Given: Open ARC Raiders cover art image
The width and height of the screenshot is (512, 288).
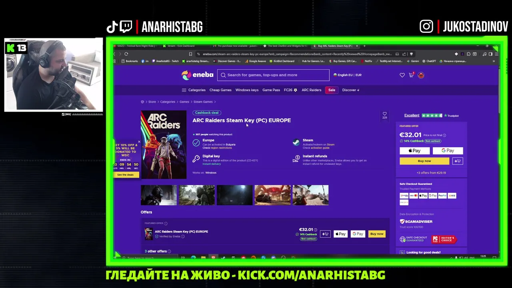Looking at the screenshot, I should click(x=164, y=145).
